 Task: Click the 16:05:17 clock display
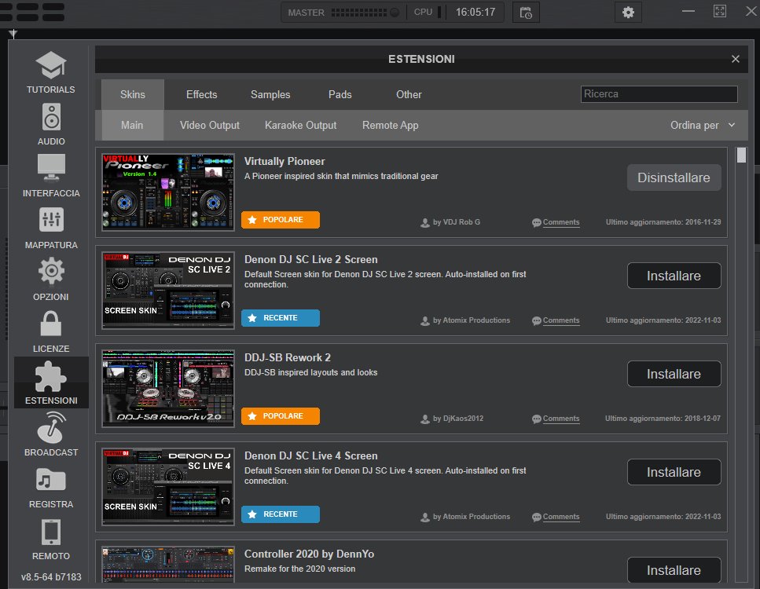[475, 12]
